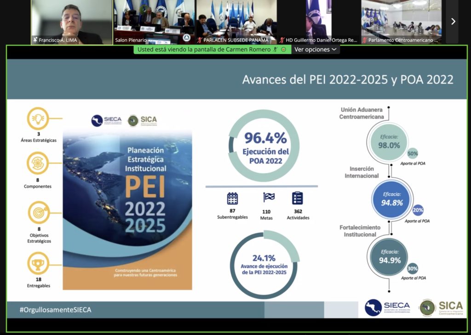This screenshot has height=335, width=471.
Task: Click the SIECA logo above the PEI cover
Action: coord(107,120)
